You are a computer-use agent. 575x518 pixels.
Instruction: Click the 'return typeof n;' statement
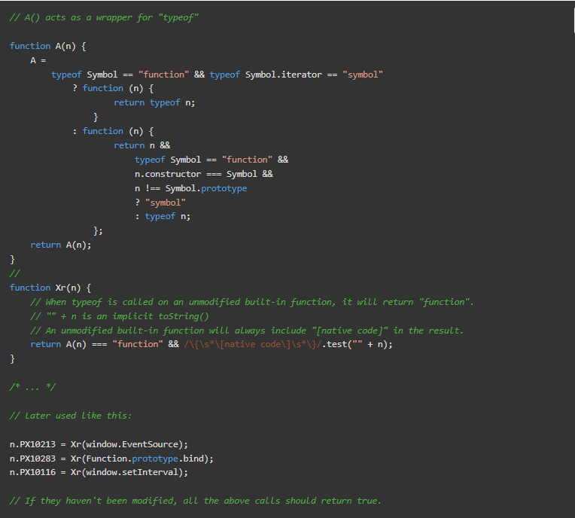[x=154, y=102]
